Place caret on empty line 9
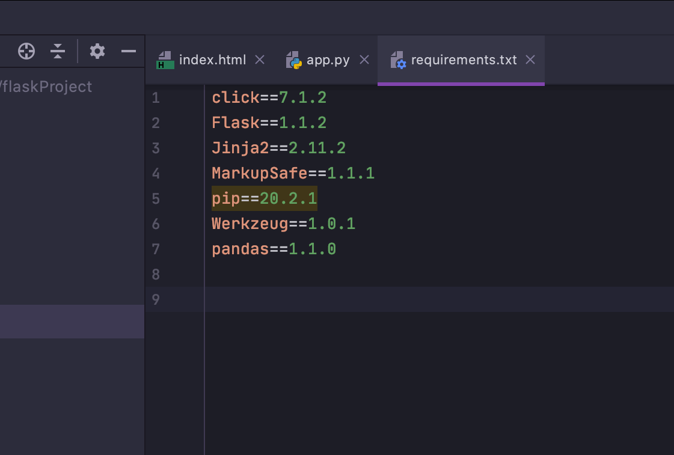The height and width of the screenshot is (455, 674). pyautogui.click(x=440, y=299)
